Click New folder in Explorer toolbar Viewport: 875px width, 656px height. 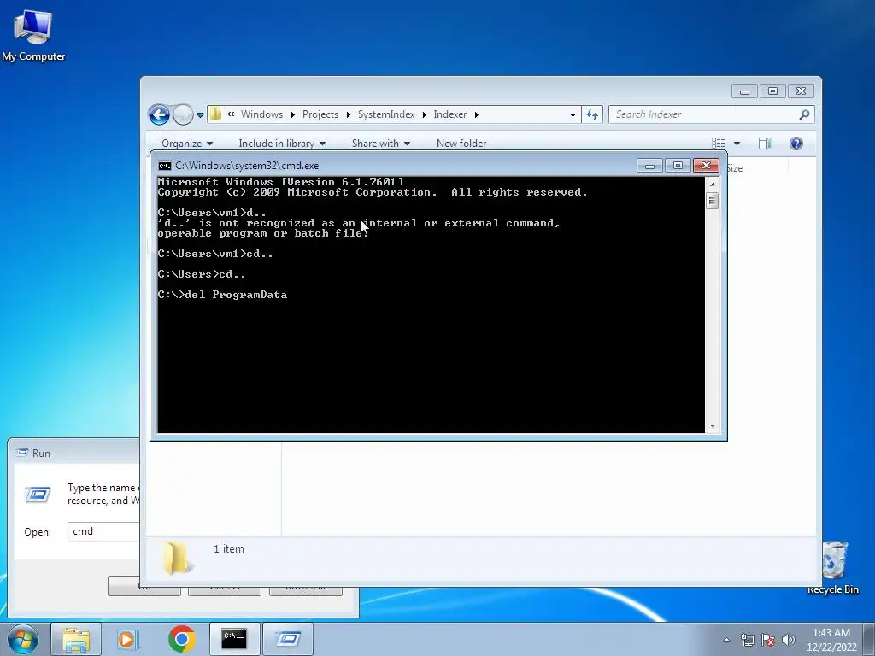(x=461, y=143)
